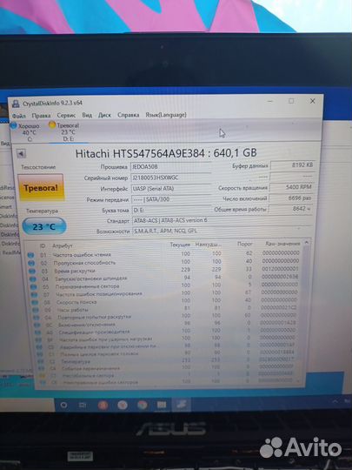Click the Режим передачи field SATA/300
This screenshot has width=352, height=470.
click(171, 199)
